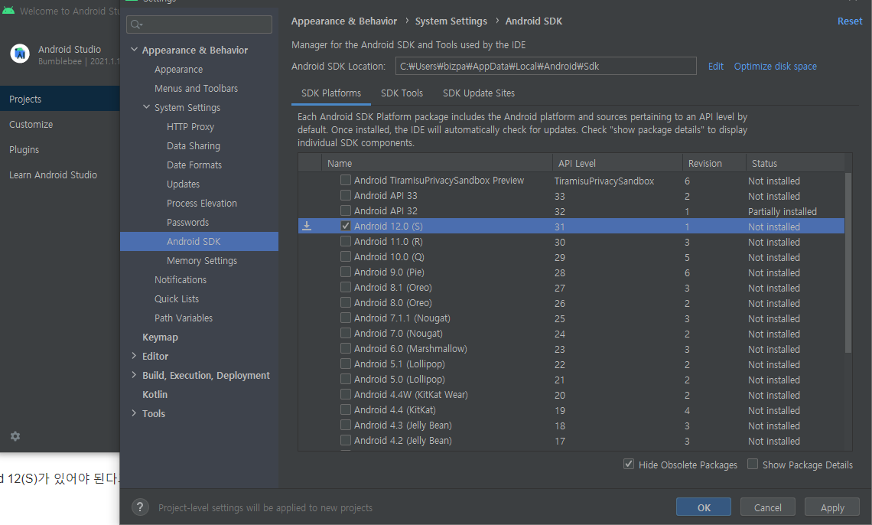Switch to the SDK Platforms tab
Image resolution: width=872 pixels, height=525 pixels.
click(331, 93)
